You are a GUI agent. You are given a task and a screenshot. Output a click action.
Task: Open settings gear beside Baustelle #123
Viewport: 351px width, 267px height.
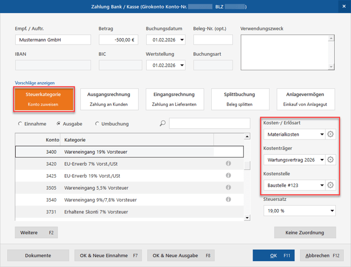point(330,185)
